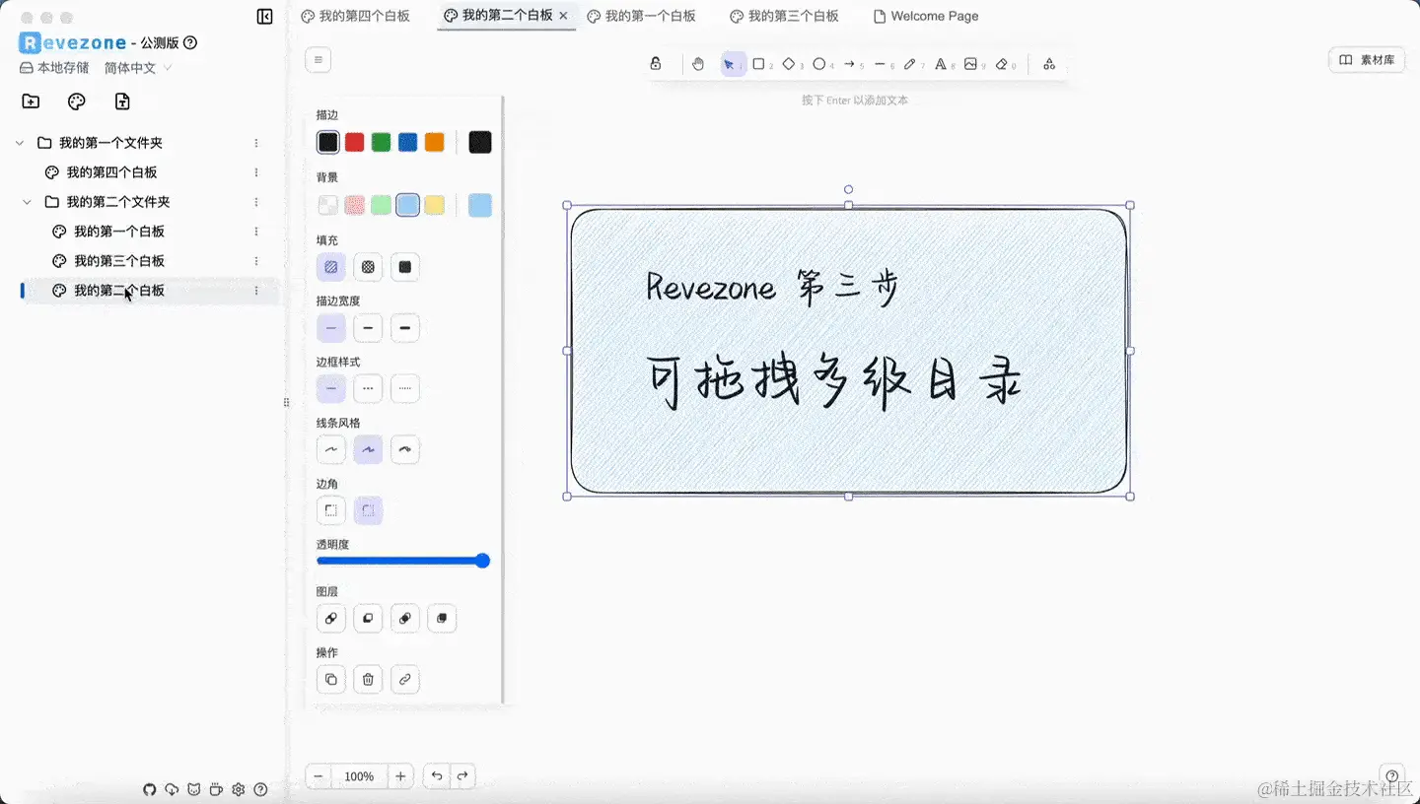Open the GitHub link icon
Screen dimensions: 1420x804
coord(150,789)
